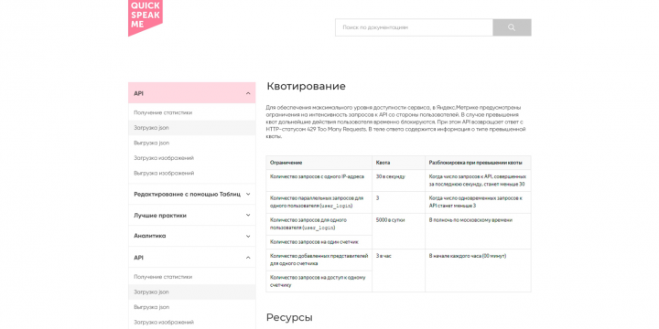Click the Квотирование page heading
Viewport: 659px width, 329px height.
click(x=306, y=87)
